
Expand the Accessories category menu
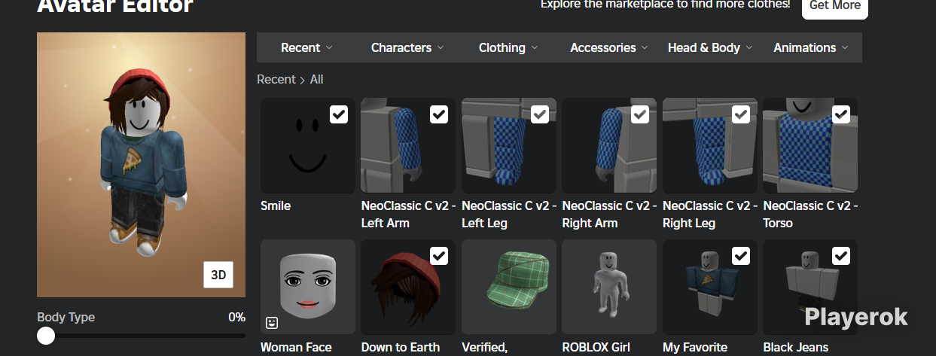609,47
